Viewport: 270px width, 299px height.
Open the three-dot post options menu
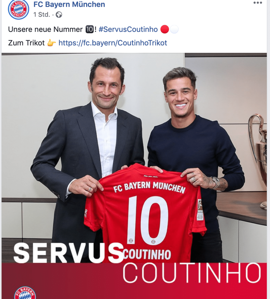tap(258, 3)
